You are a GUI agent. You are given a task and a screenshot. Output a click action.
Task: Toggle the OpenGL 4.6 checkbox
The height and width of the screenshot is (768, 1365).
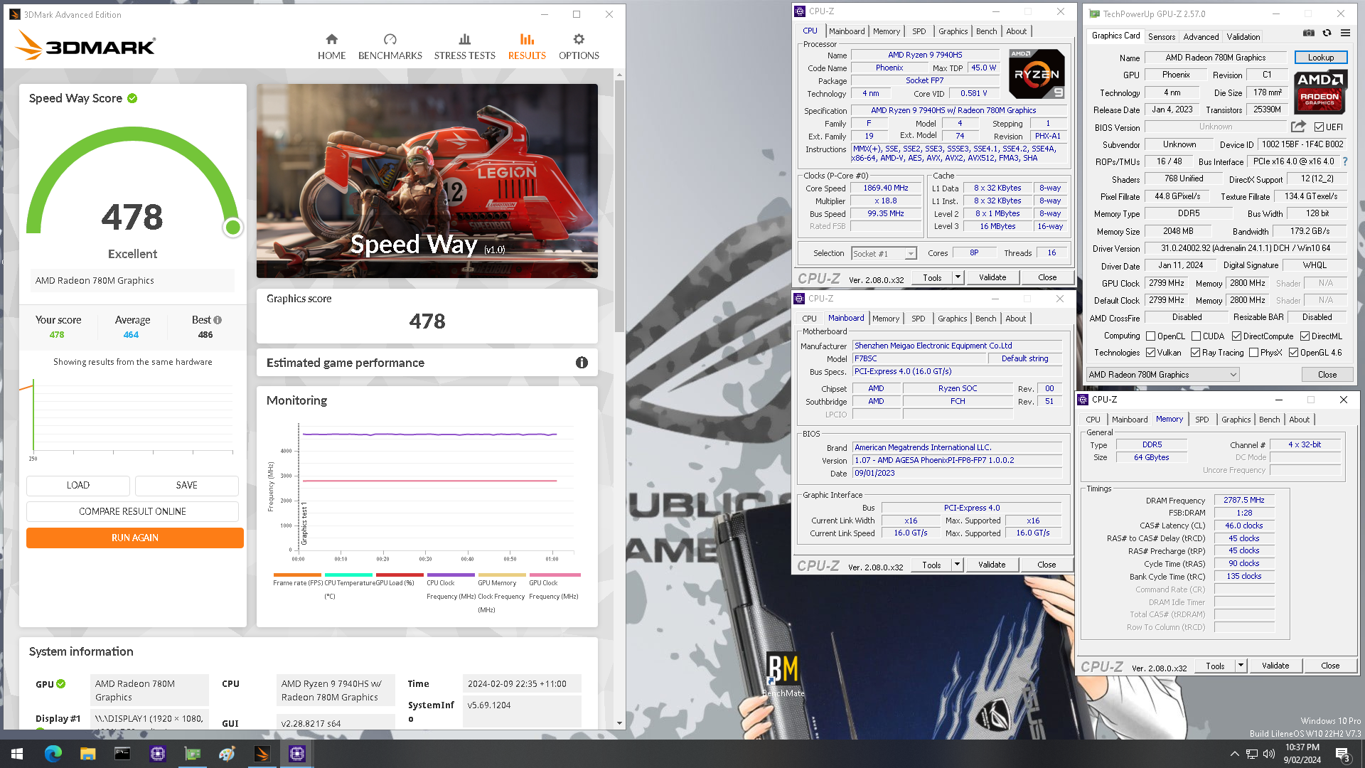[1293, 353]
